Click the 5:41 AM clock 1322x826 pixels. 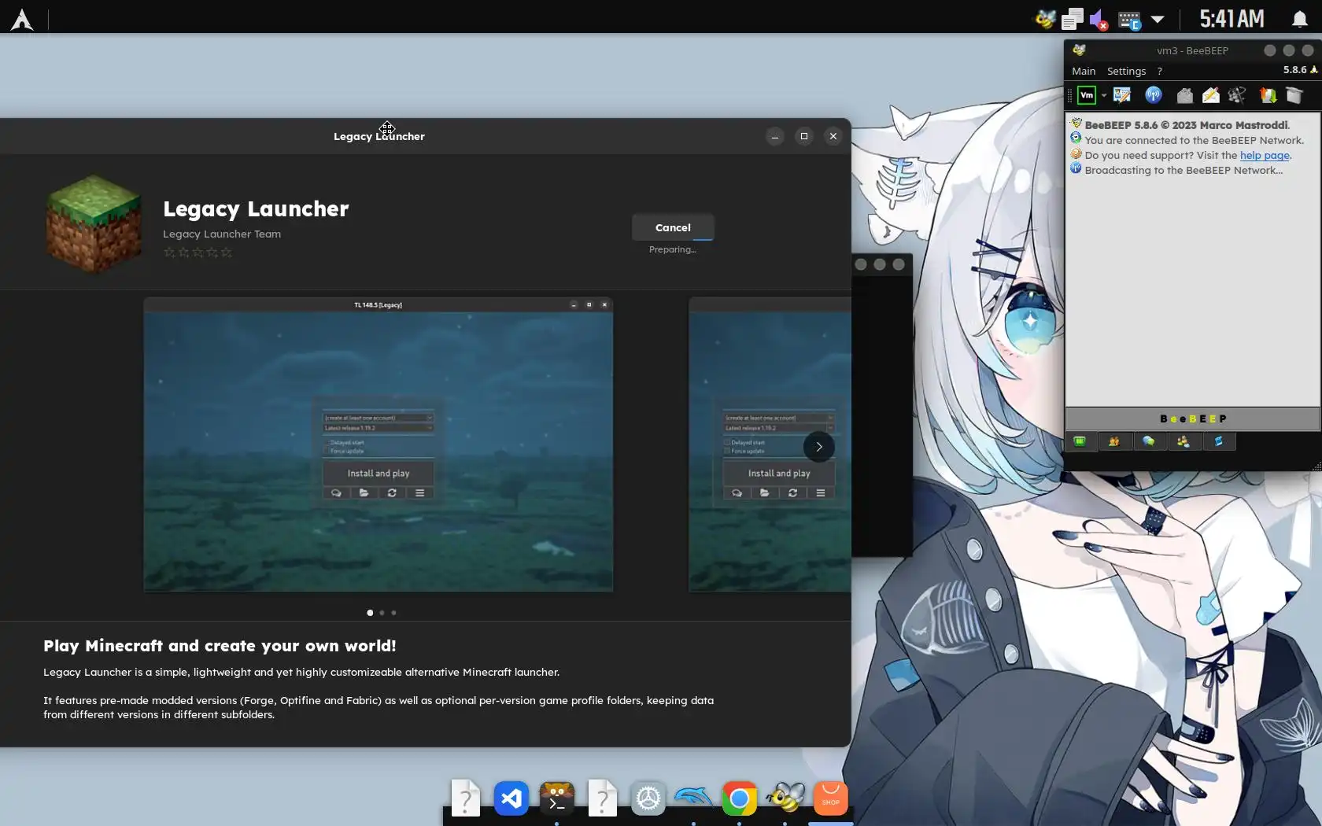tap(1232, 18)
